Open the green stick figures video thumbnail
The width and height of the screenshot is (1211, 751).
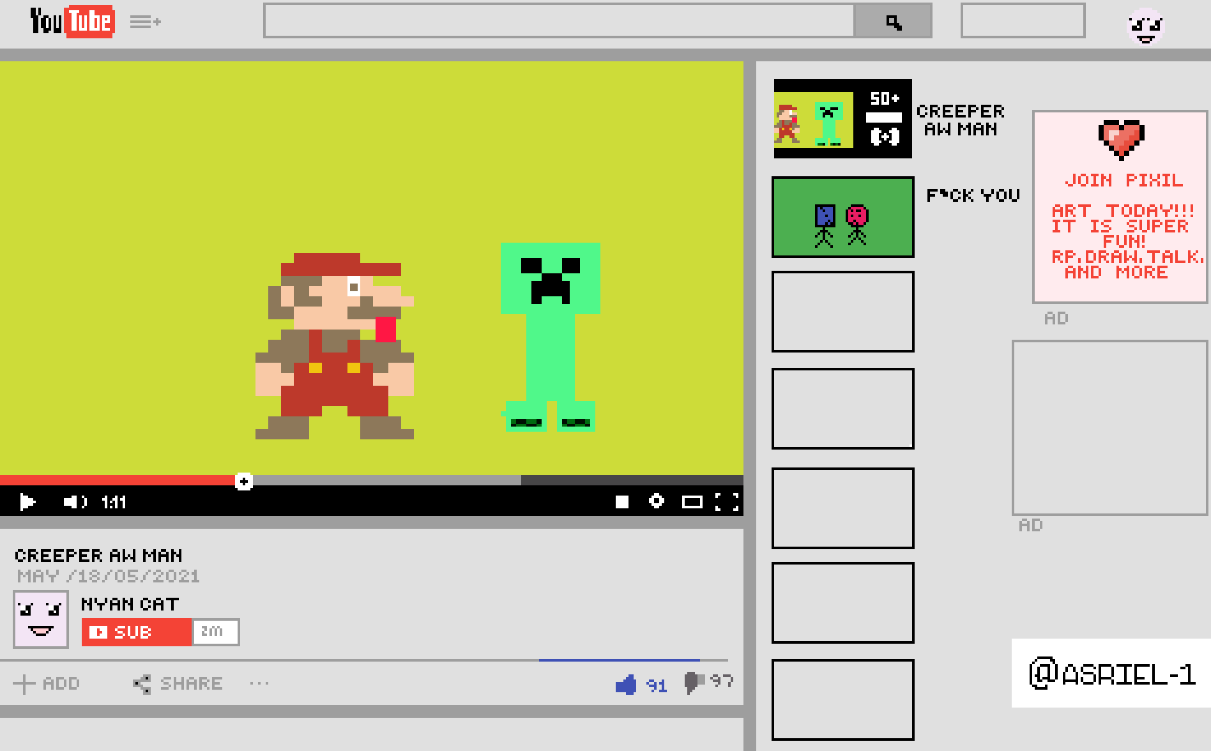pyautogui.click(x=843, y=217)
